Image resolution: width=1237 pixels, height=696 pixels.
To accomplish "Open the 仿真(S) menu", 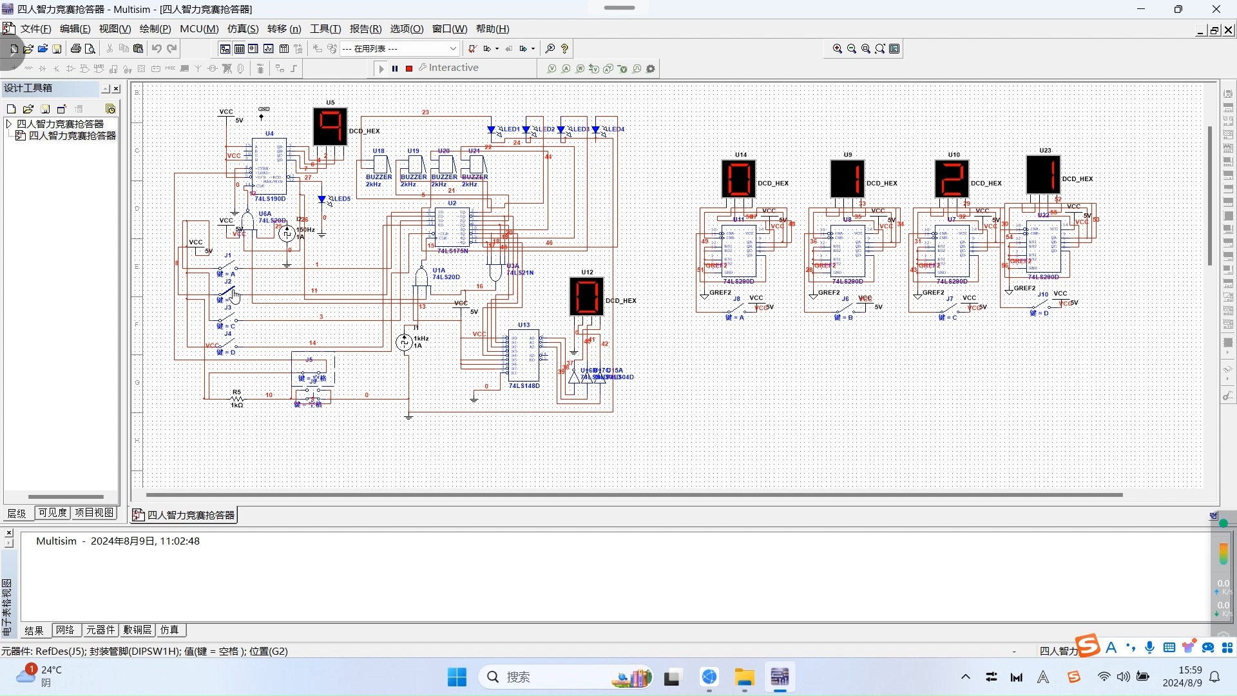I will [243, 29].
